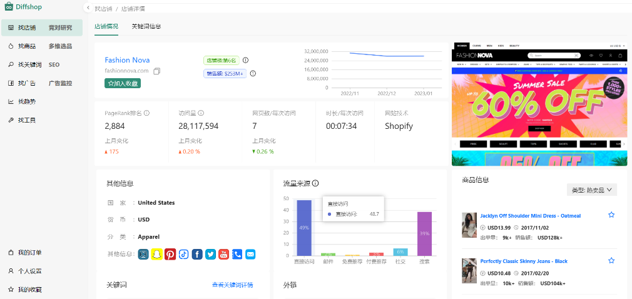Click the 查看关键词详情 link
The width and height of the screenshot is (632, 299).
point(232,285)
